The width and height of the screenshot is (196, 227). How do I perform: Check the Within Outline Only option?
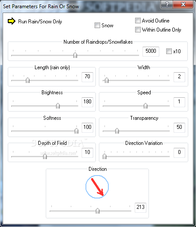click(138, 30)
